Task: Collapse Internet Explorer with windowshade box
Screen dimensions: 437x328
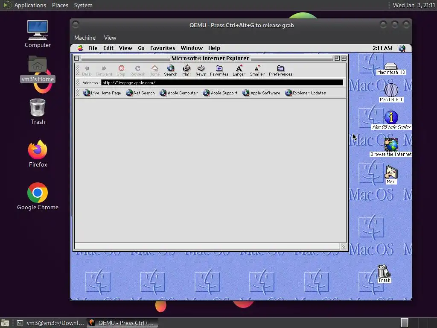Action: pos(344,58)
